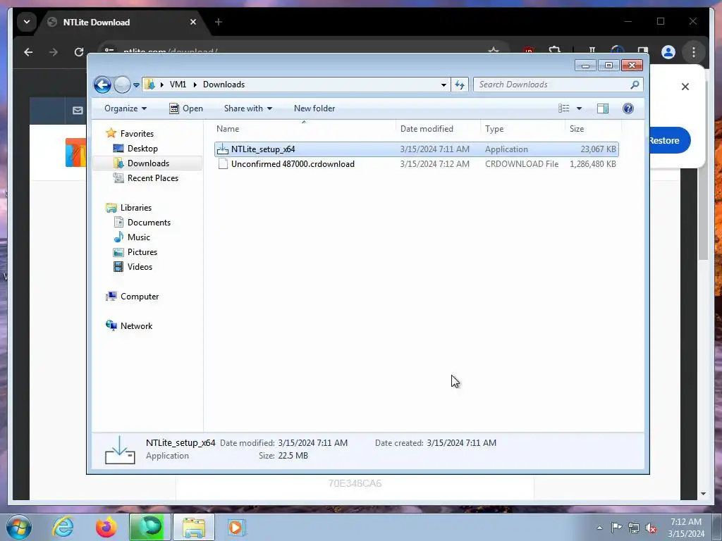Launch Windows Media Player from the taskbar

click(x=235, y=527)
